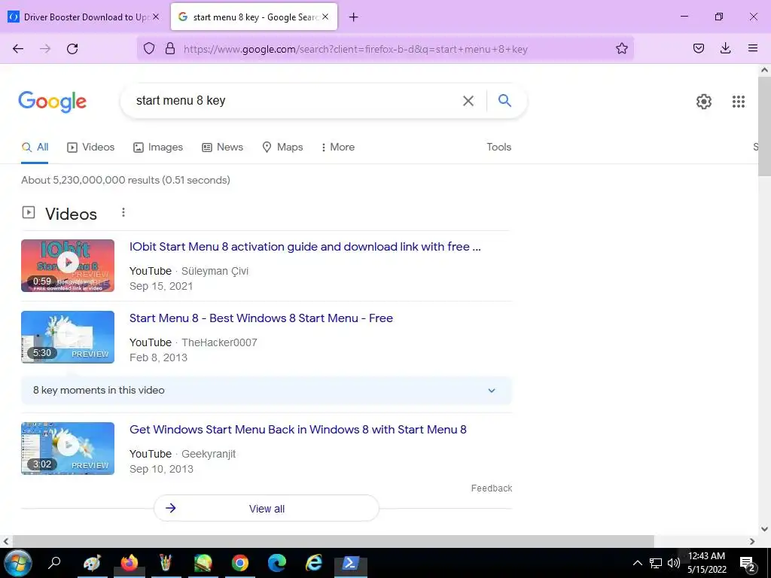Open PowerShell from the taskbar
The width and height of the screenshot is (771, 578).
coord(351,563)
